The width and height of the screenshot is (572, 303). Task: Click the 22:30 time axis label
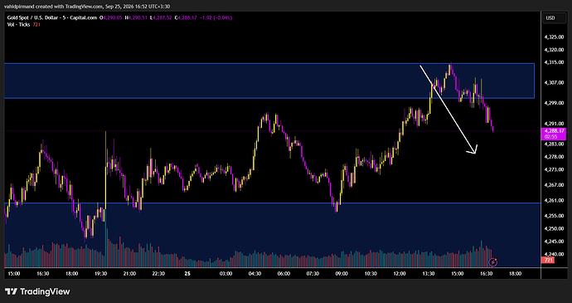[x=158, y=273]
